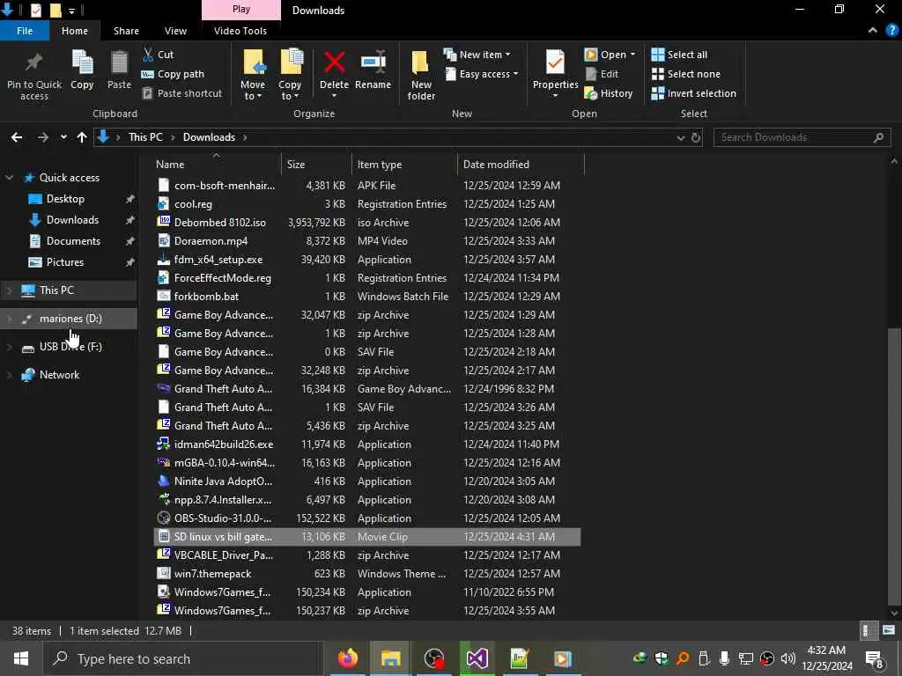The image size is (902, 676).
Task: Go up one folder level arrow
Action: pos(82,137)
